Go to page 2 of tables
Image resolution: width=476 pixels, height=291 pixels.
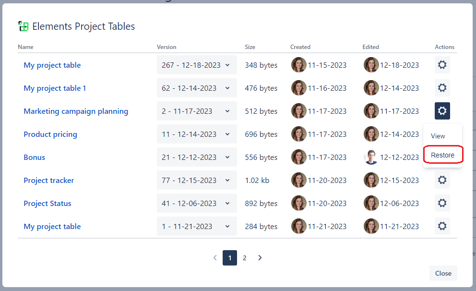pos(244,258)
